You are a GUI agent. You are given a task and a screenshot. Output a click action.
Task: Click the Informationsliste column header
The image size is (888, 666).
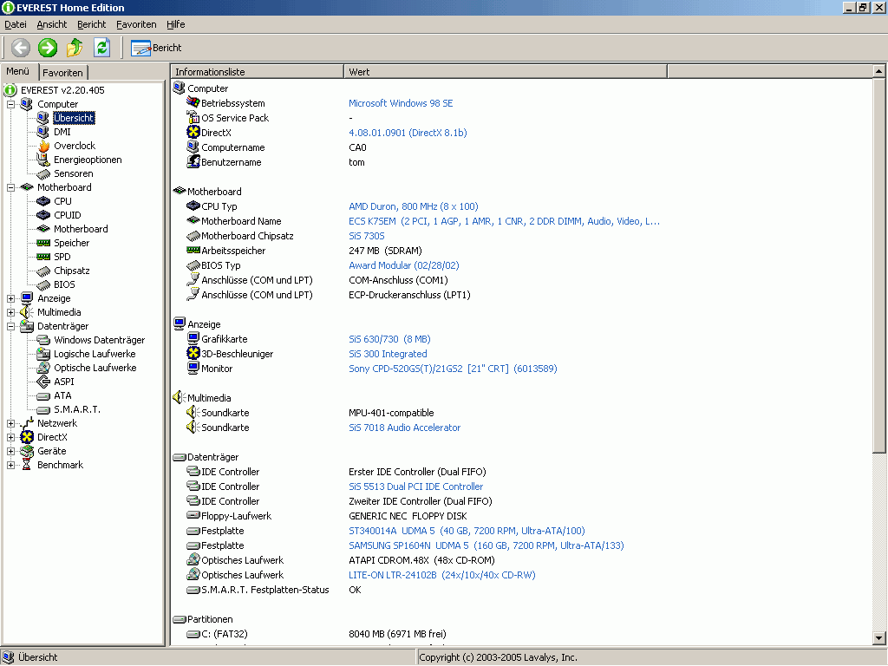click(x=257, y=72)
